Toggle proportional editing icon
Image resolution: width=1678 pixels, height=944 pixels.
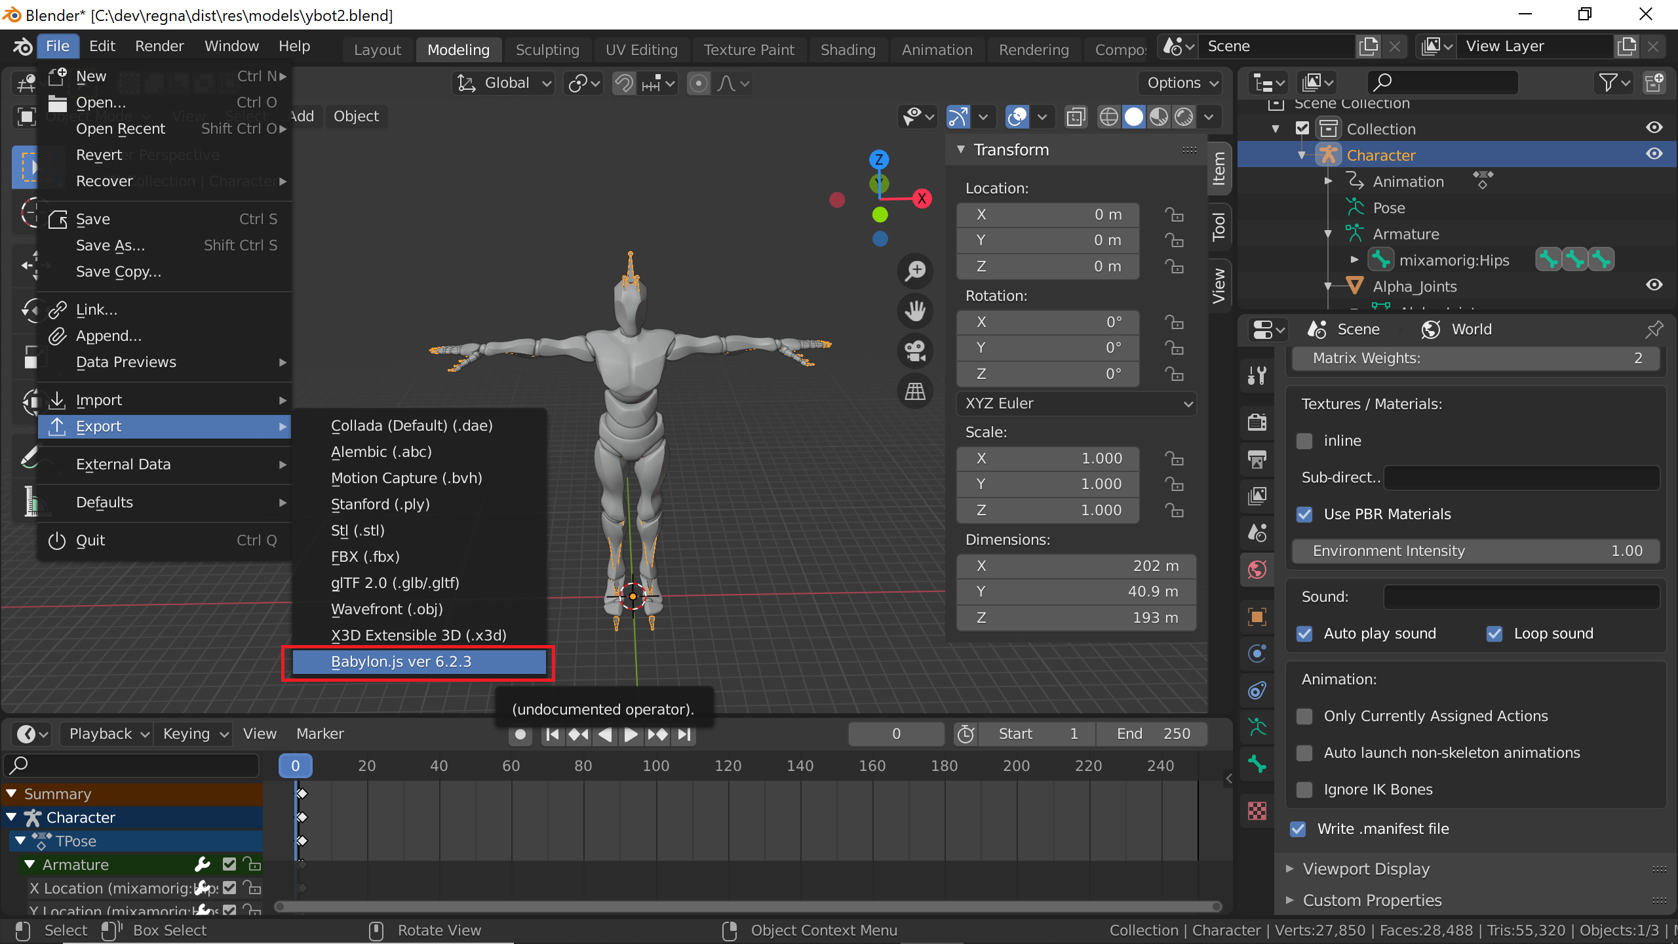point(699,83)
